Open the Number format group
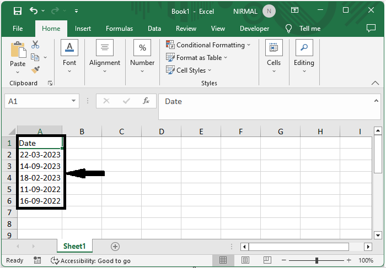Image resolution: width=386 pixels, height=268 pixels. [x=142, y=56]
